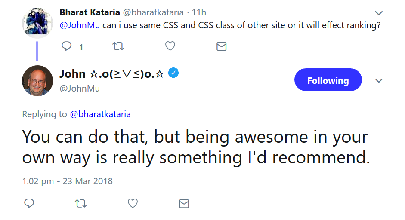
Task: Reply to John's tweet using bottom comment icon
Action: pos(29,203)
